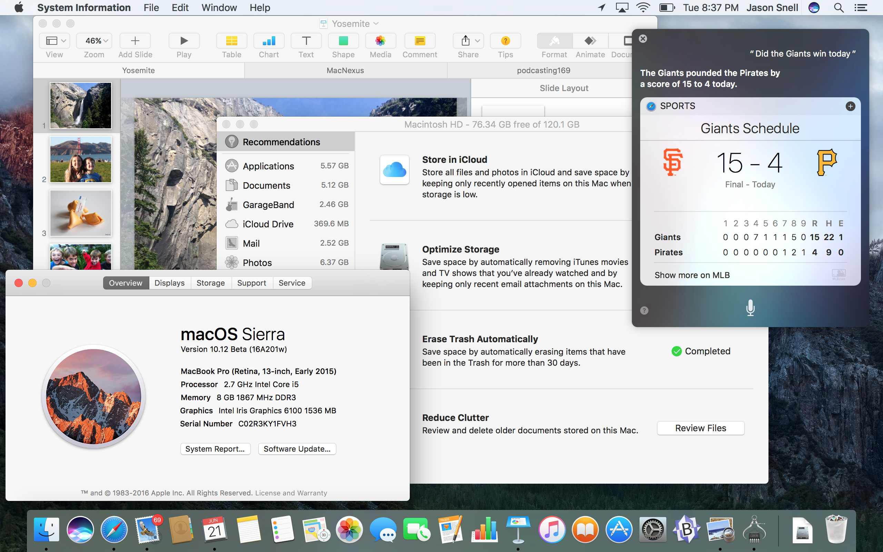883x552 pixels.
Task: Expand the View options dropdown in Keynote
Action: 54,40
